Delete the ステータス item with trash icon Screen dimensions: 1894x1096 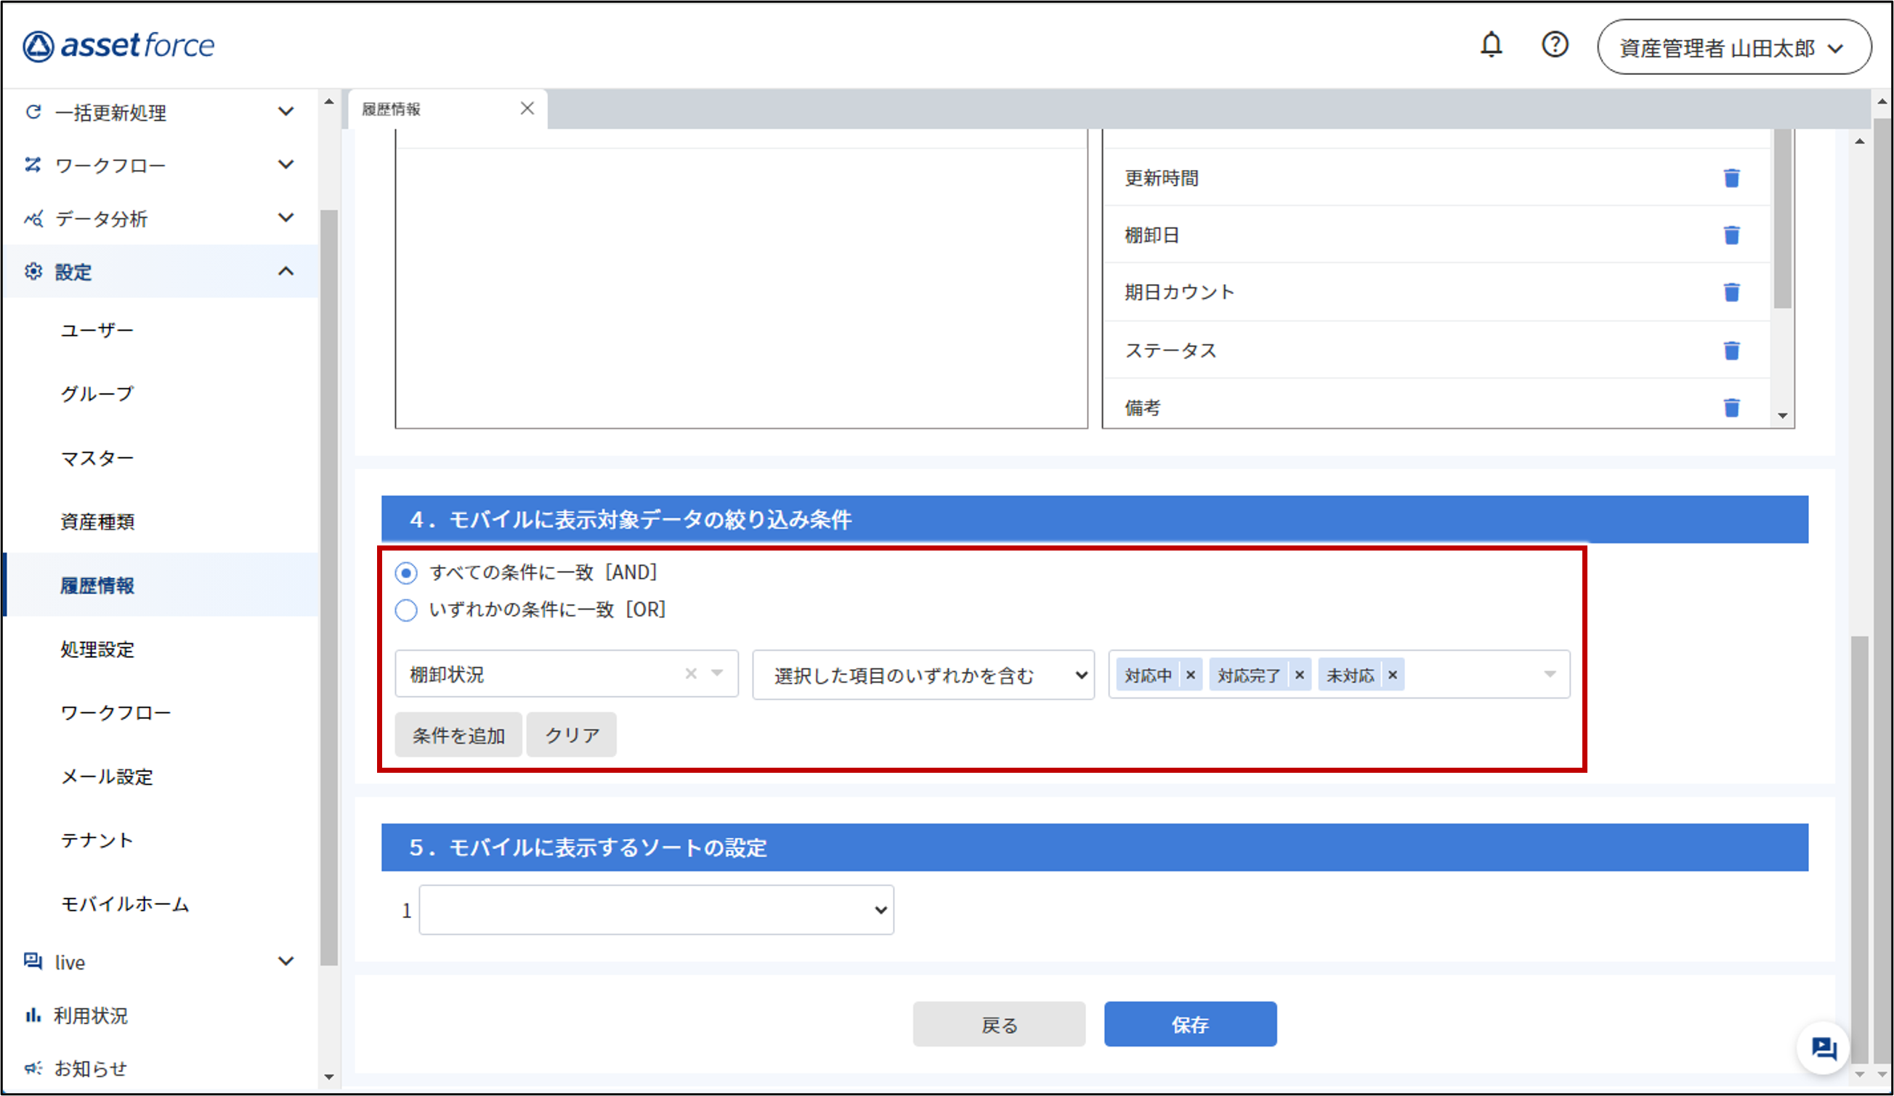1732,350
